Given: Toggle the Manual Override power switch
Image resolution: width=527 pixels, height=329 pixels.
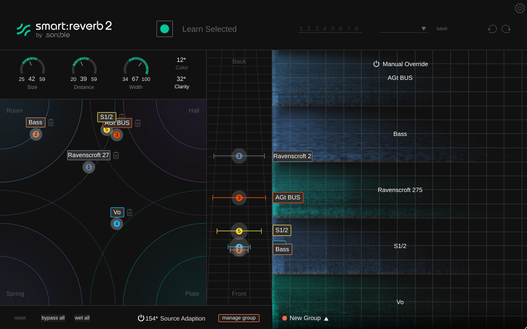Looking at the screenshot, I should pyautogui.click(x=376, y=64).
